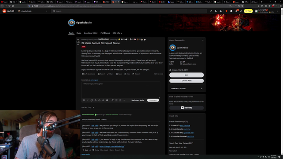283x159 pixels.
Task: Save the post
Action: tap(119, 74)
